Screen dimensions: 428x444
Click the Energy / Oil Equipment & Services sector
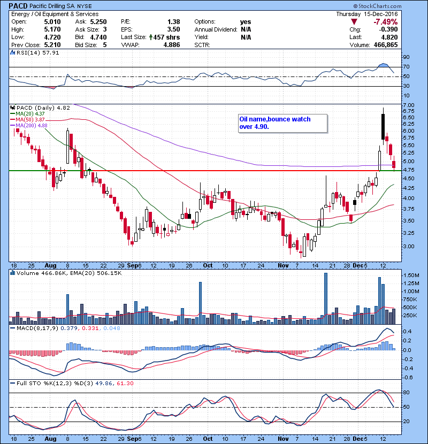coord(55,14)
